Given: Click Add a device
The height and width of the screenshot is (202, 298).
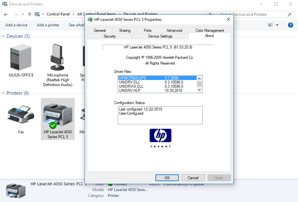Looking at the screenshot, I should [x=16, y=25].
